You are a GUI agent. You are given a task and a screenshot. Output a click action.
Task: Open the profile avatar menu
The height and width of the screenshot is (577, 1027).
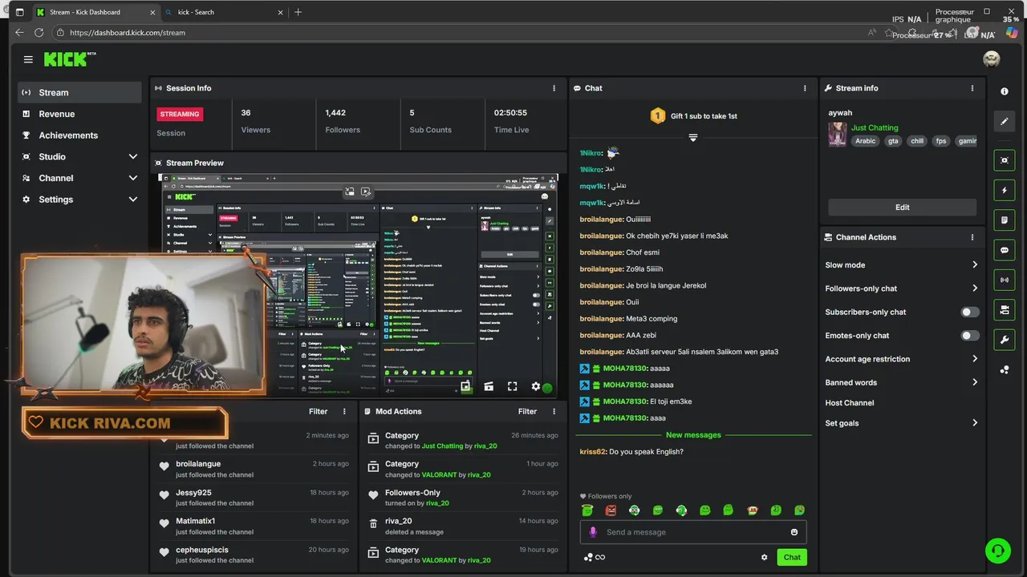(x=992, y=59)
